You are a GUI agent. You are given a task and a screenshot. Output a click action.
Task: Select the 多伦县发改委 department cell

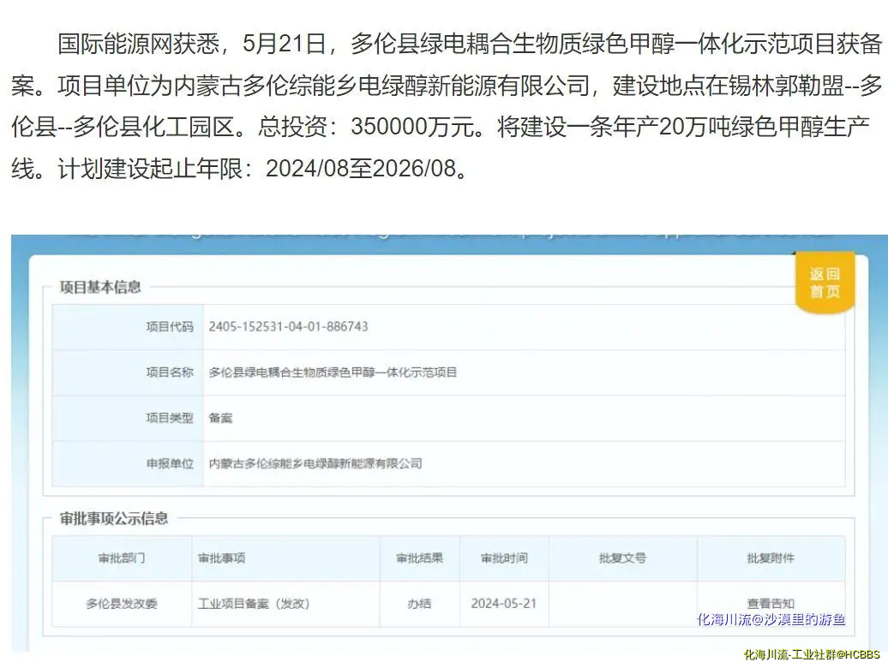(122, 604)
